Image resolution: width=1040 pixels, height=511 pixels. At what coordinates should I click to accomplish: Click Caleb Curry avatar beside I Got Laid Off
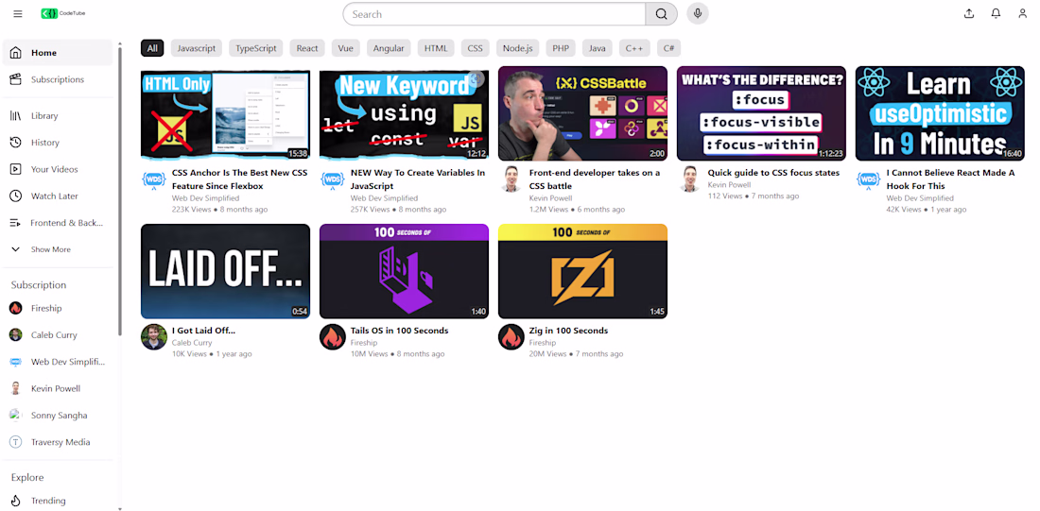pos(154,337)
